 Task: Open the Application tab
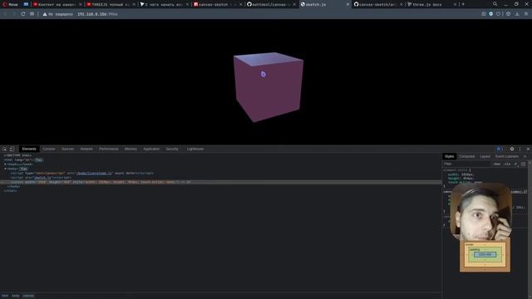(151, 149)
